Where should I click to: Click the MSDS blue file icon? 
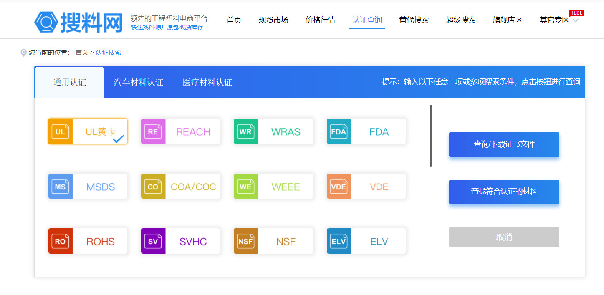point(61,187)
